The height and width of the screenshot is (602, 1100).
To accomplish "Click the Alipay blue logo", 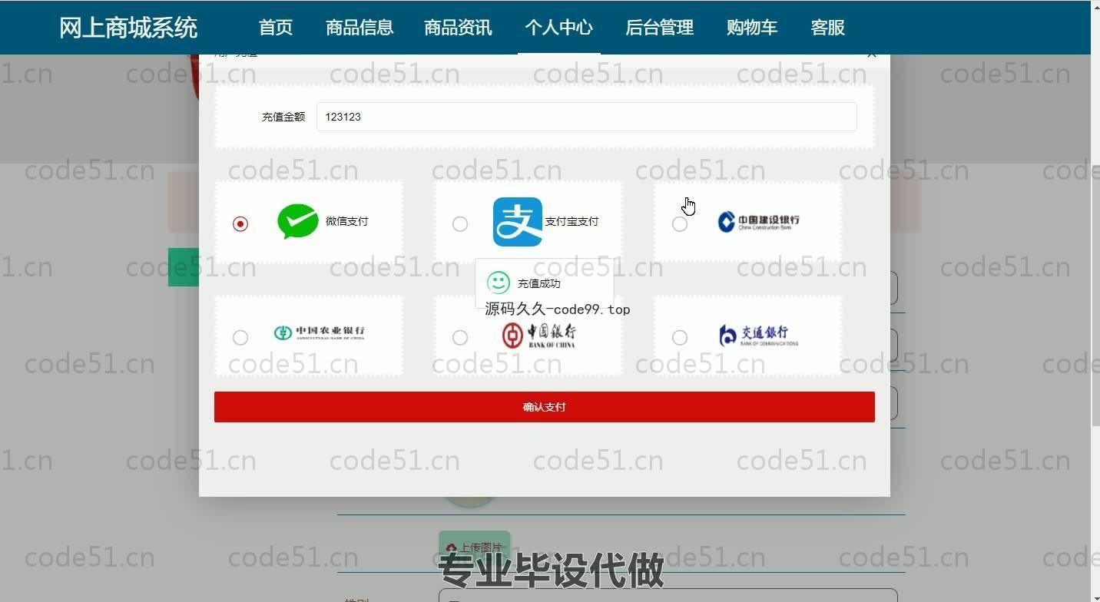I will [x=518, y=222].
